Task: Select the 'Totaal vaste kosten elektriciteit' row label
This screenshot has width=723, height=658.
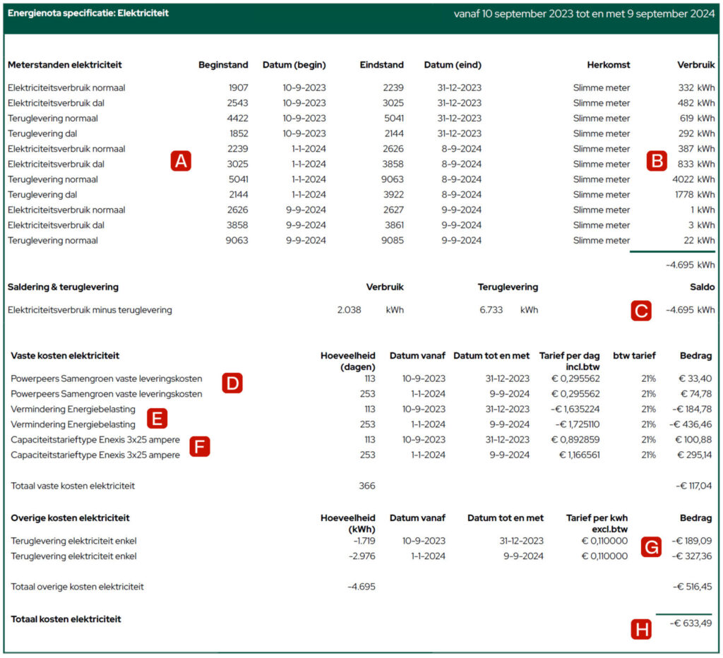Action: tap(73, 486)
